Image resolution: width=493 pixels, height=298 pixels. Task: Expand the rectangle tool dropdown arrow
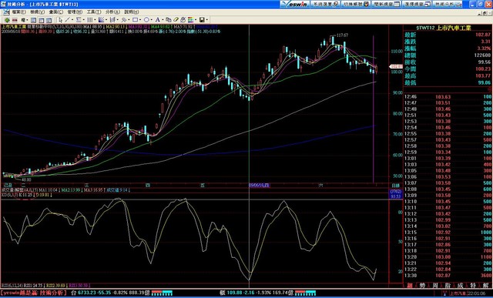(x=140, y=20)
